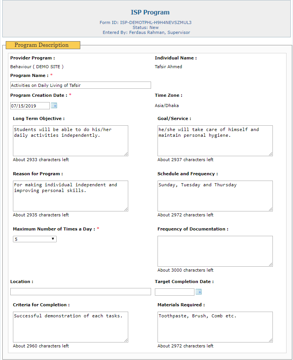Click the 'Individual Name :' label
Image resolution: width=293 pixels, height=360 pixels.
[x=176, y=58]
